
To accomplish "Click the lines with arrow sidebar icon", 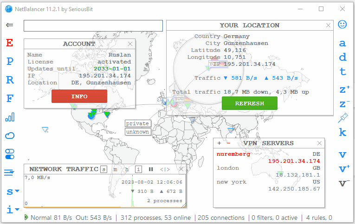I will (x=9, y=173).
